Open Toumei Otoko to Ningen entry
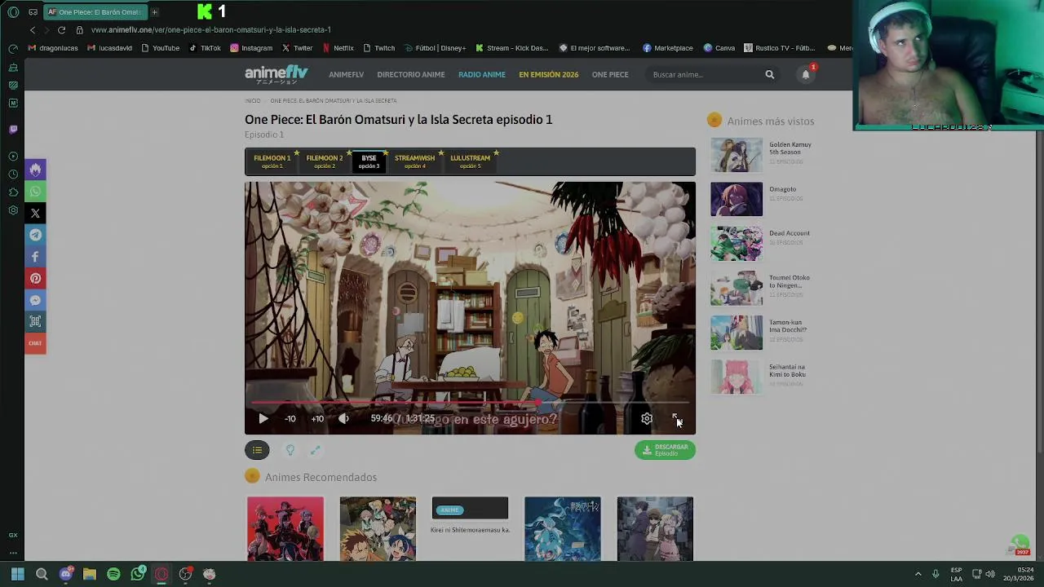The image size is (1044, 587). [x=760, y=288]
